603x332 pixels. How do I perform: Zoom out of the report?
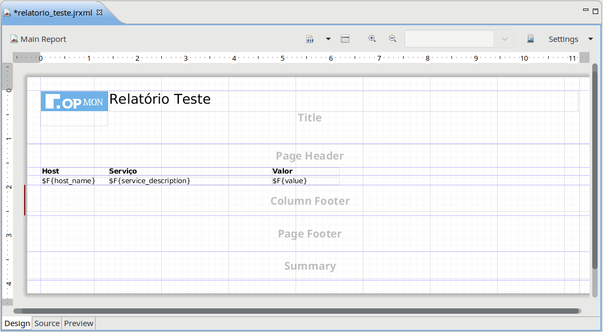[x=392, y=39]
